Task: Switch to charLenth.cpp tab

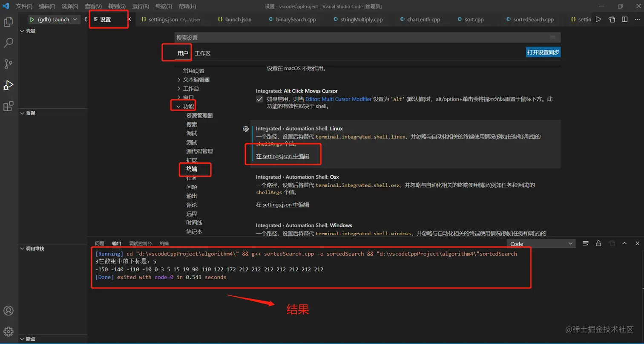Action: (423, 20)
